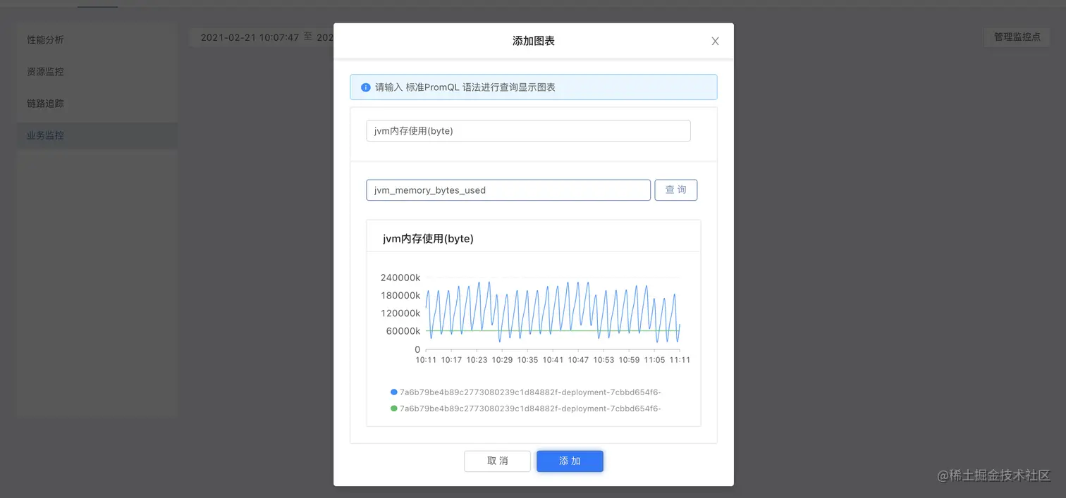This screenshot has width=1066, height=498.
Task: Click the 10:29 x-axis label
Action: 502,360
